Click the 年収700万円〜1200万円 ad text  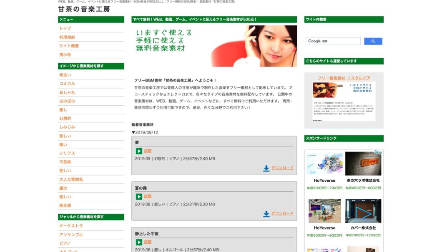363,235
